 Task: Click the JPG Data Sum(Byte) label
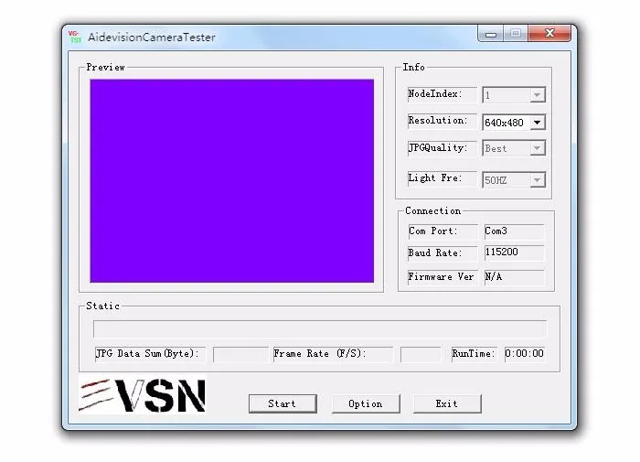(150, 354)
